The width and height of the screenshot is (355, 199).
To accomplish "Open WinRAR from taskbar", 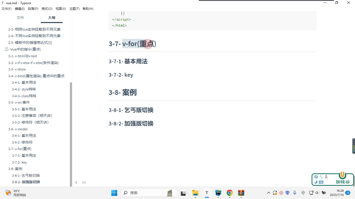I will click(241, 193).
